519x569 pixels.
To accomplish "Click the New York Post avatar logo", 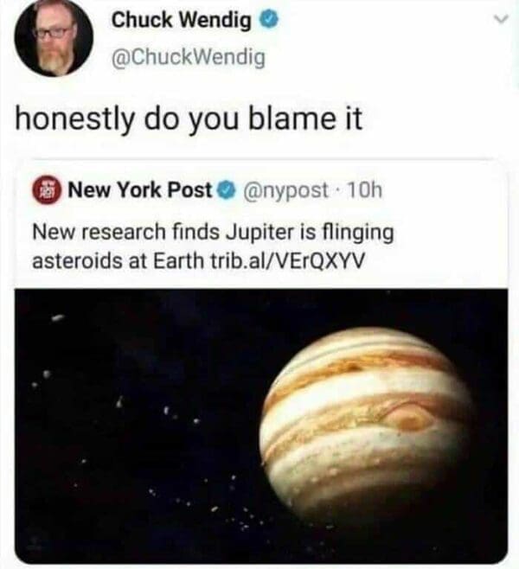I will coord(48,190).
